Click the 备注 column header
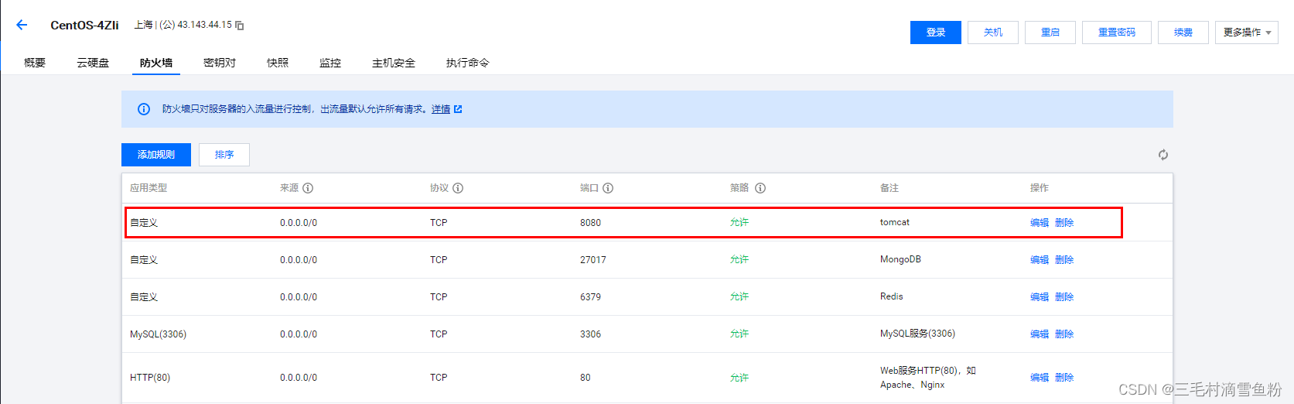This screenshot has width=1294, height=404. point(889,188)
